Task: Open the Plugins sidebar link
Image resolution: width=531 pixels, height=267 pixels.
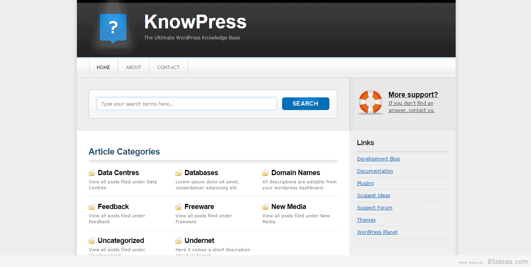Action: coord(365,183)
